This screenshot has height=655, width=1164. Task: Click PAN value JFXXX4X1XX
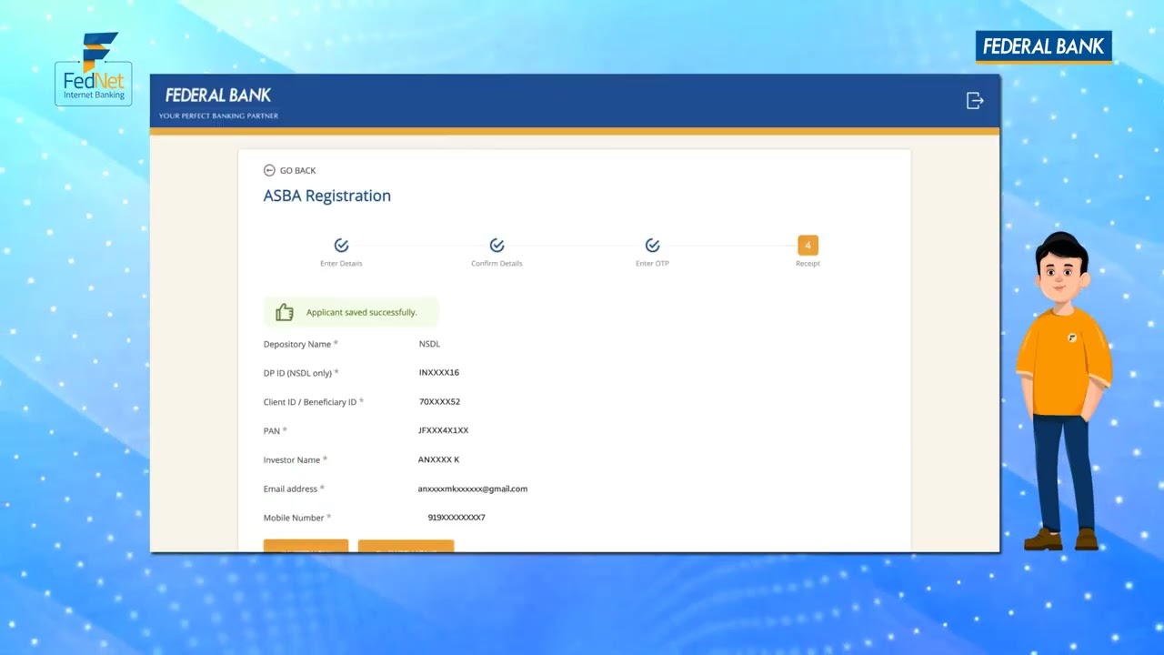444,430
